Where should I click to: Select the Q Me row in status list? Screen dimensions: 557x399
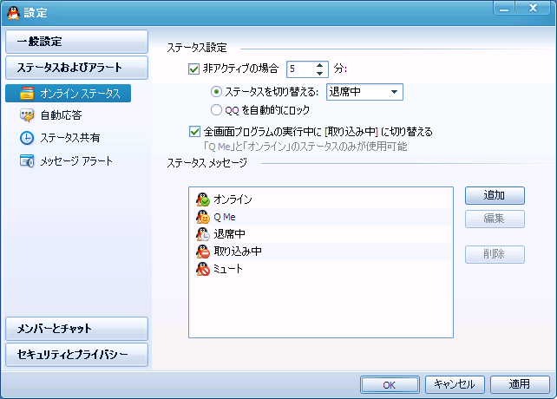tap(321, 217)
